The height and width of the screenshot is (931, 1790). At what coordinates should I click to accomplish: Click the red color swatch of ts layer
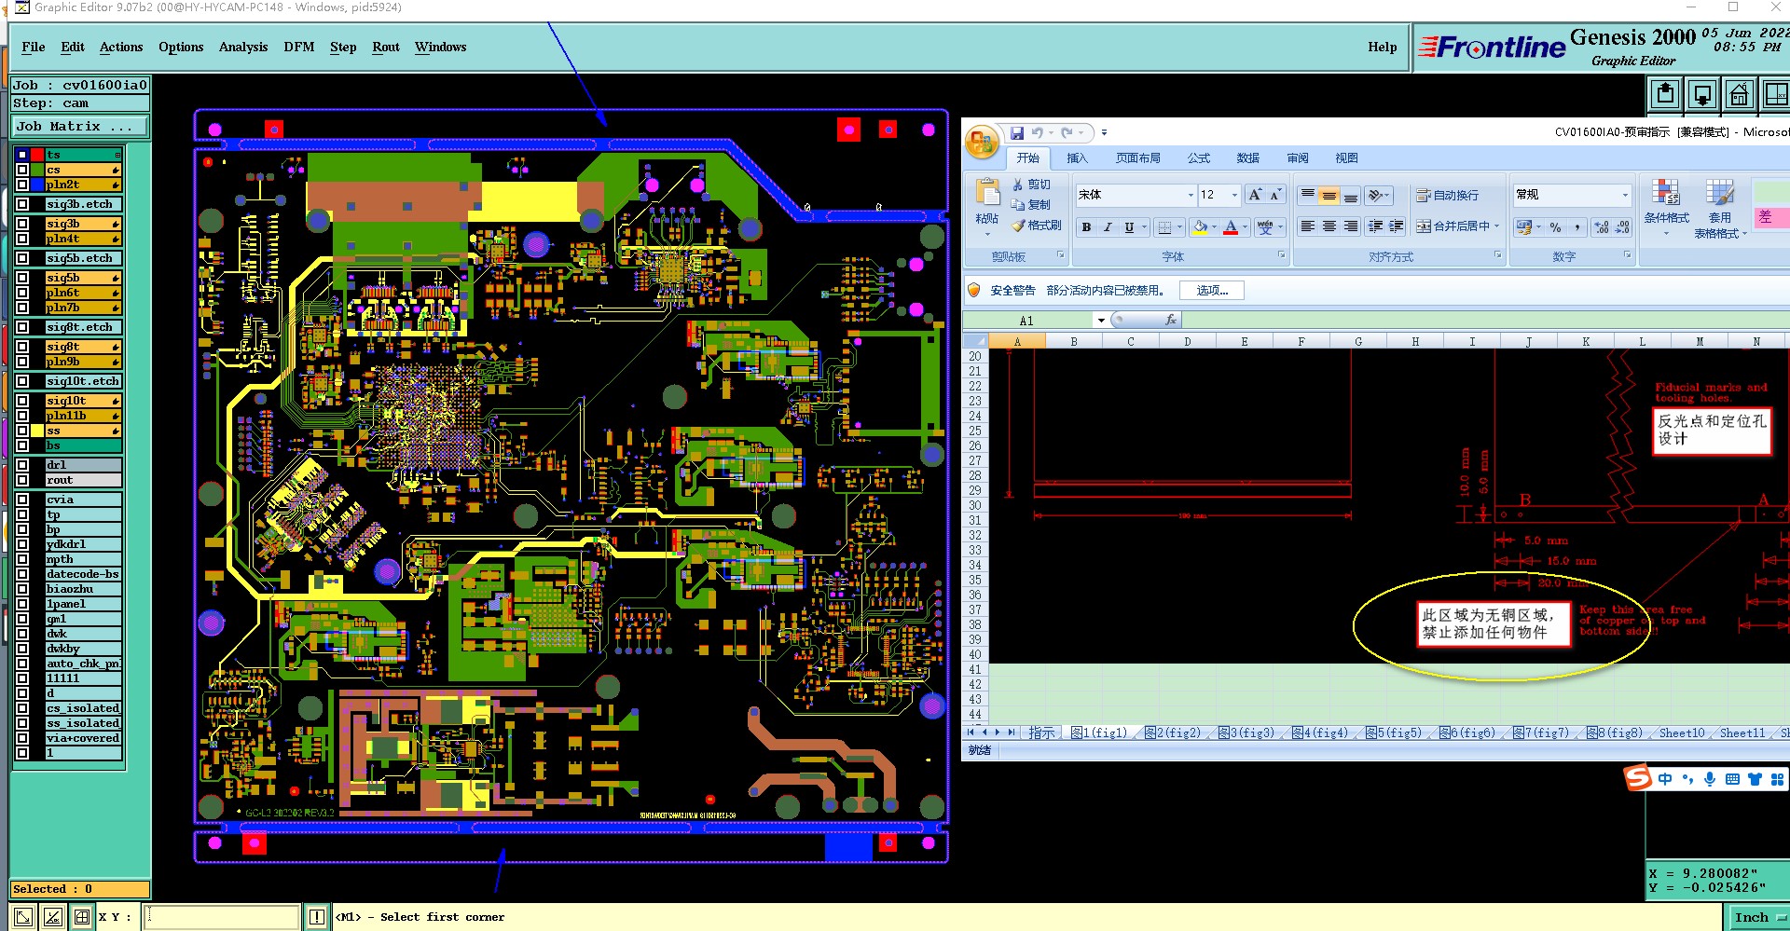coord(37,155)
